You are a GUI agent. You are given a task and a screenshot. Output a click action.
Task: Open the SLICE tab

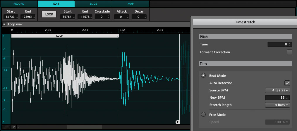pyautogui.click(x=93, y=3)
